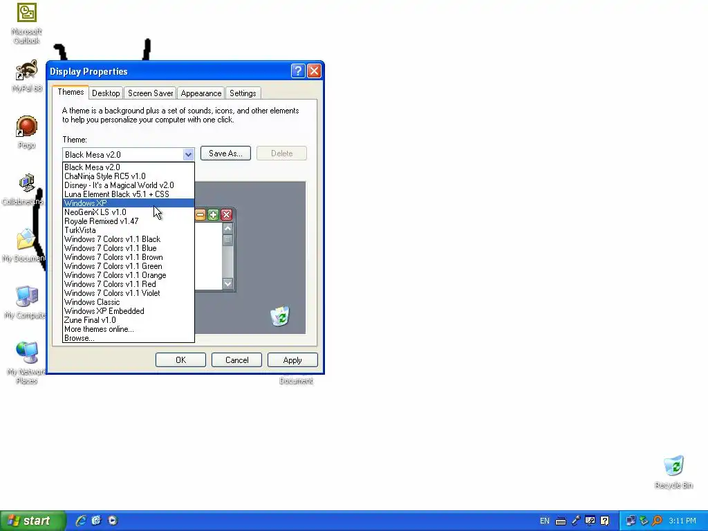Viewport: 708px width, 531px height.
Task: Select More themes online... entry
Action: click(128, 329)
